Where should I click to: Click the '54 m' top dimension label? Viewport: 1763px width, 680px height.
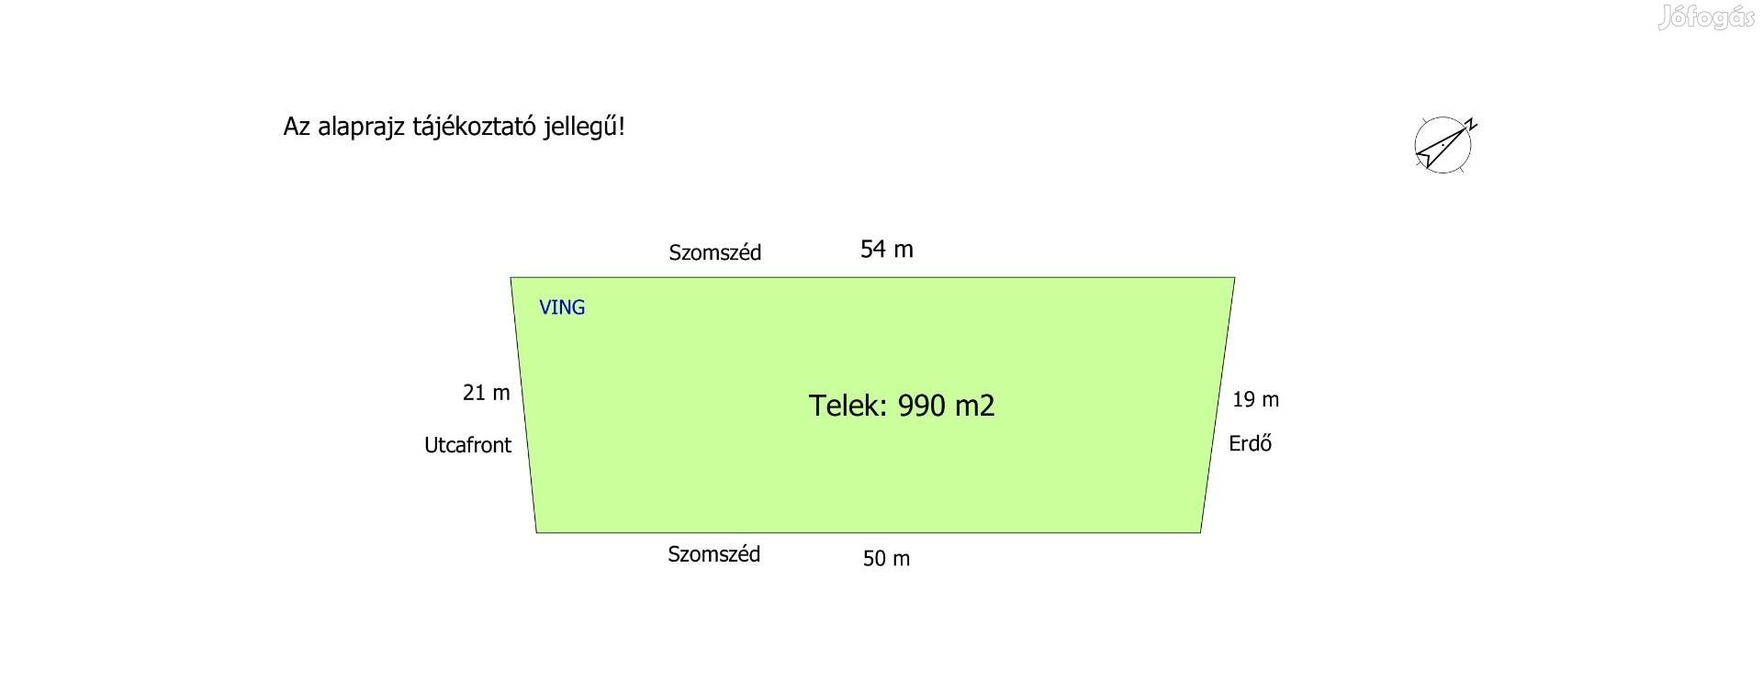[886, 249]
